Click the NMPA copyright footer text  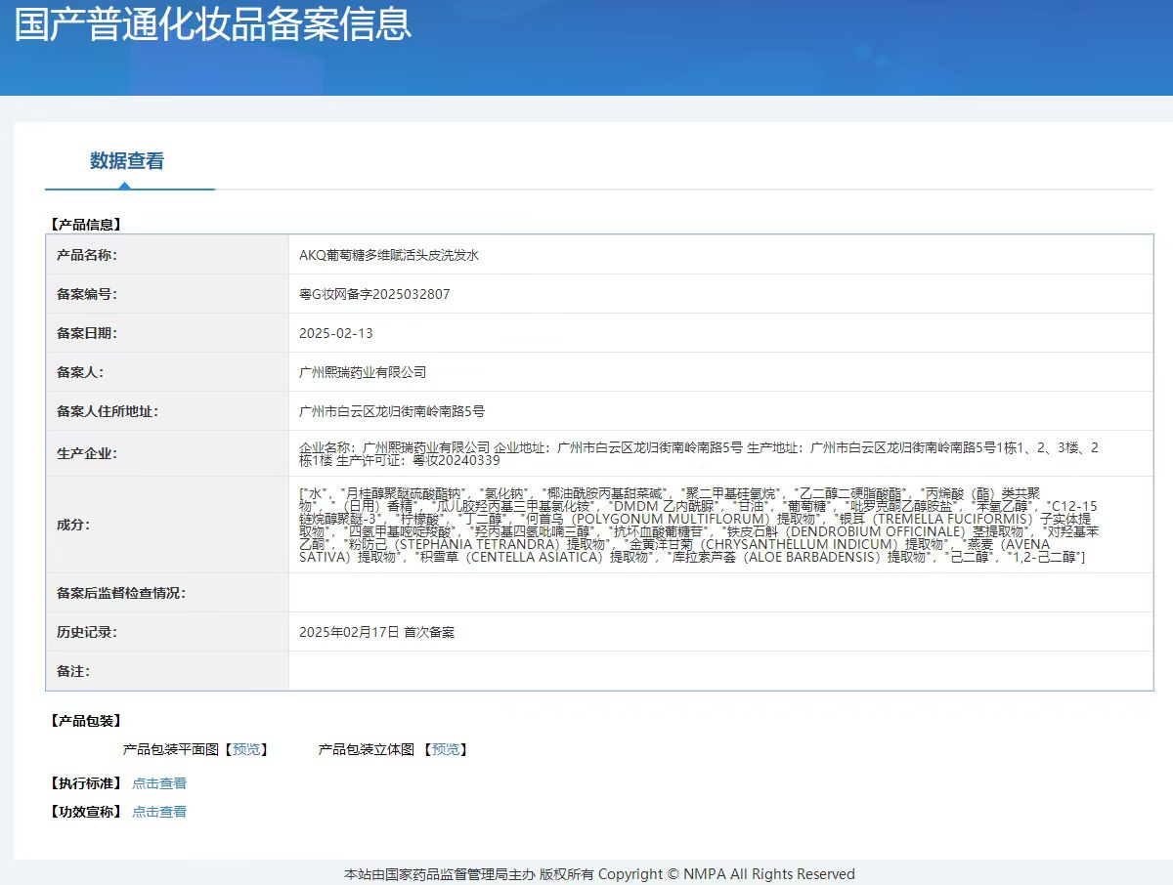pyautogui.click(x=599, y=874)
